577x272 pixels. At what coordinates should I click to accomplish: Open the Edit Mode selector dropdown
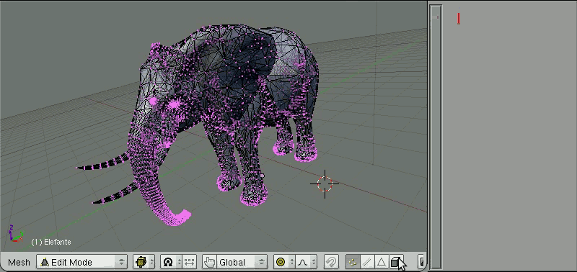click(82, 262)
